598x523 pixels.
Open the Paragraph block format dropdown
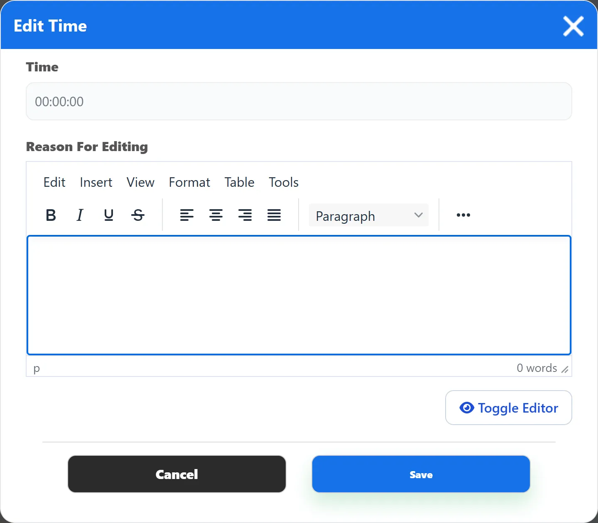tap(369, 215)
